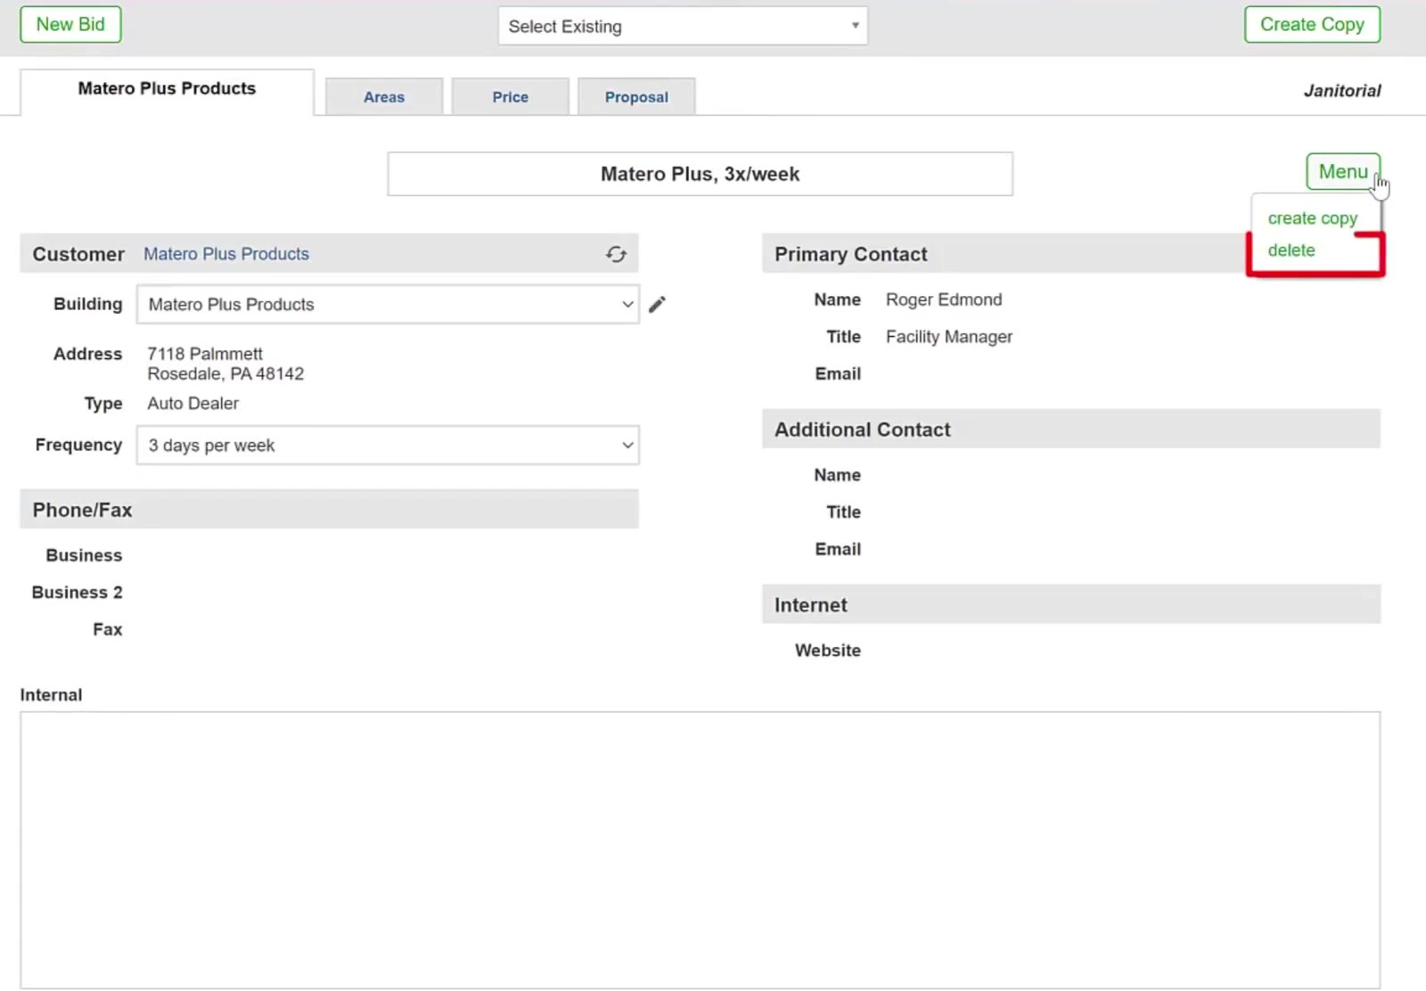Expand the Building dropdown
Viewport: 1426px width, 991px height.
pos(388,305)
